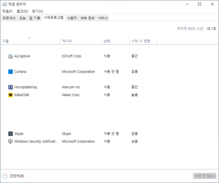
Task: Click the 간단히(D) text label
Action: (17, 176)
